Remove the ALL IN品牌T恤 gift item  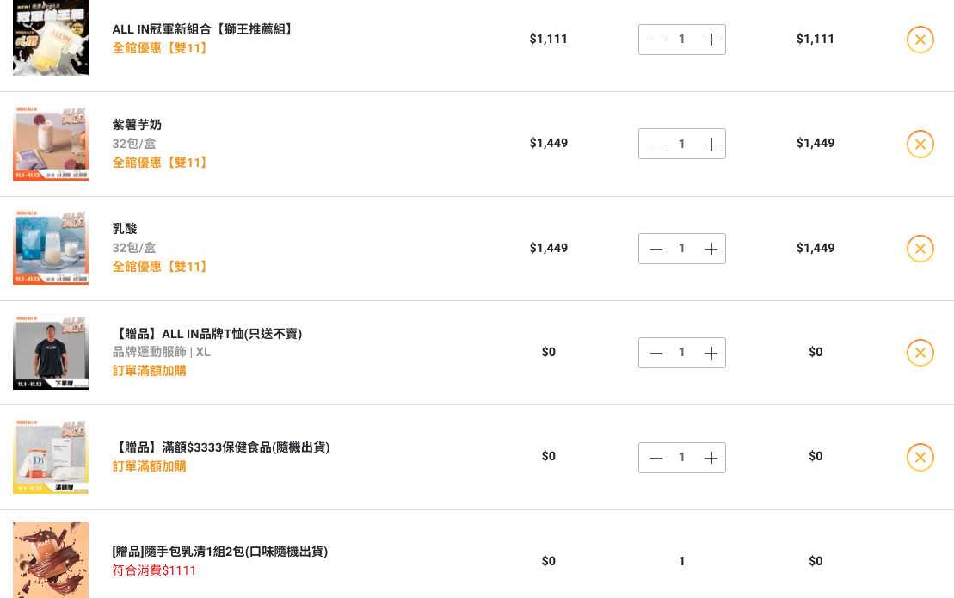pyautogui.click(x=920, y=353)
